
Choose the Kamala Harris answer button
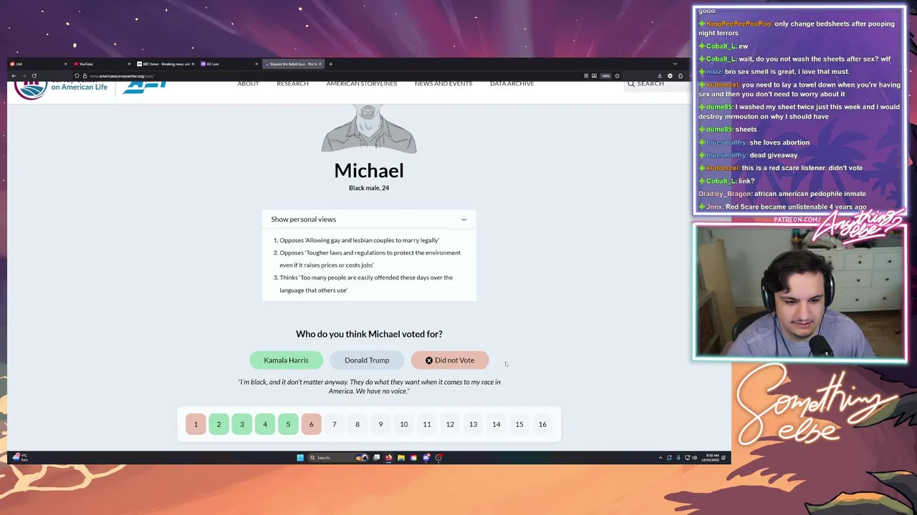286,360
